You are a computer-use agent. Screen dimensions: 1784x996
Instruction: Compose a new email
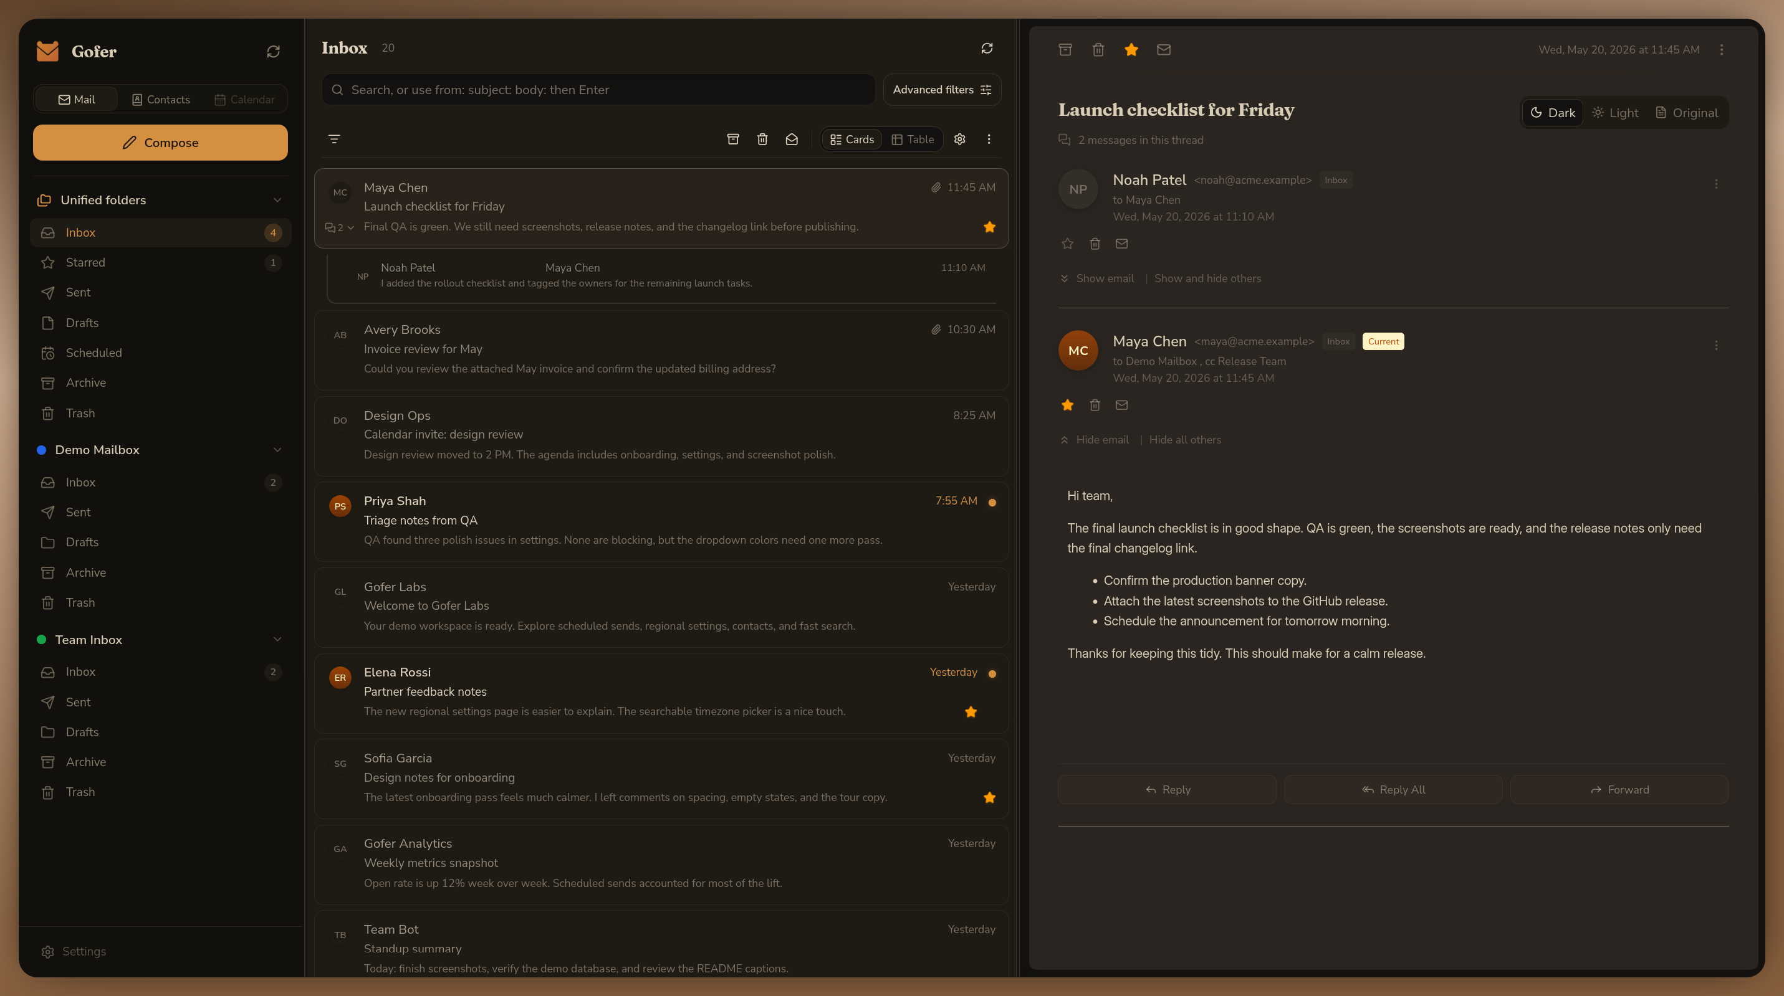(x=160, y=143)
